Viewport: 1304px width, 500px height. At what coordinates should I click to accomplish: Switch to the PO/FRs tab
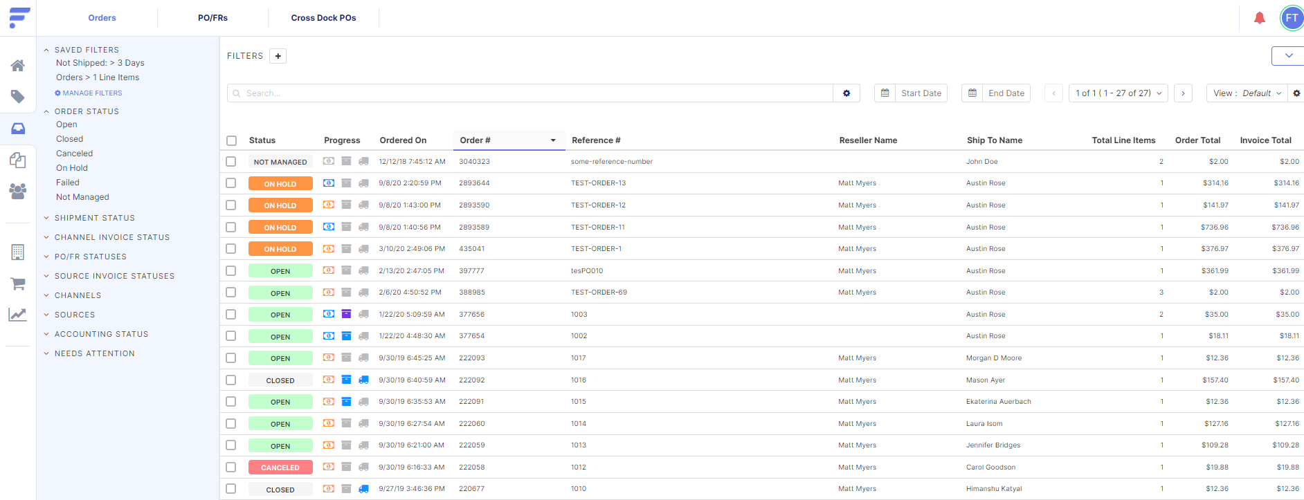(x=212, y=18)
